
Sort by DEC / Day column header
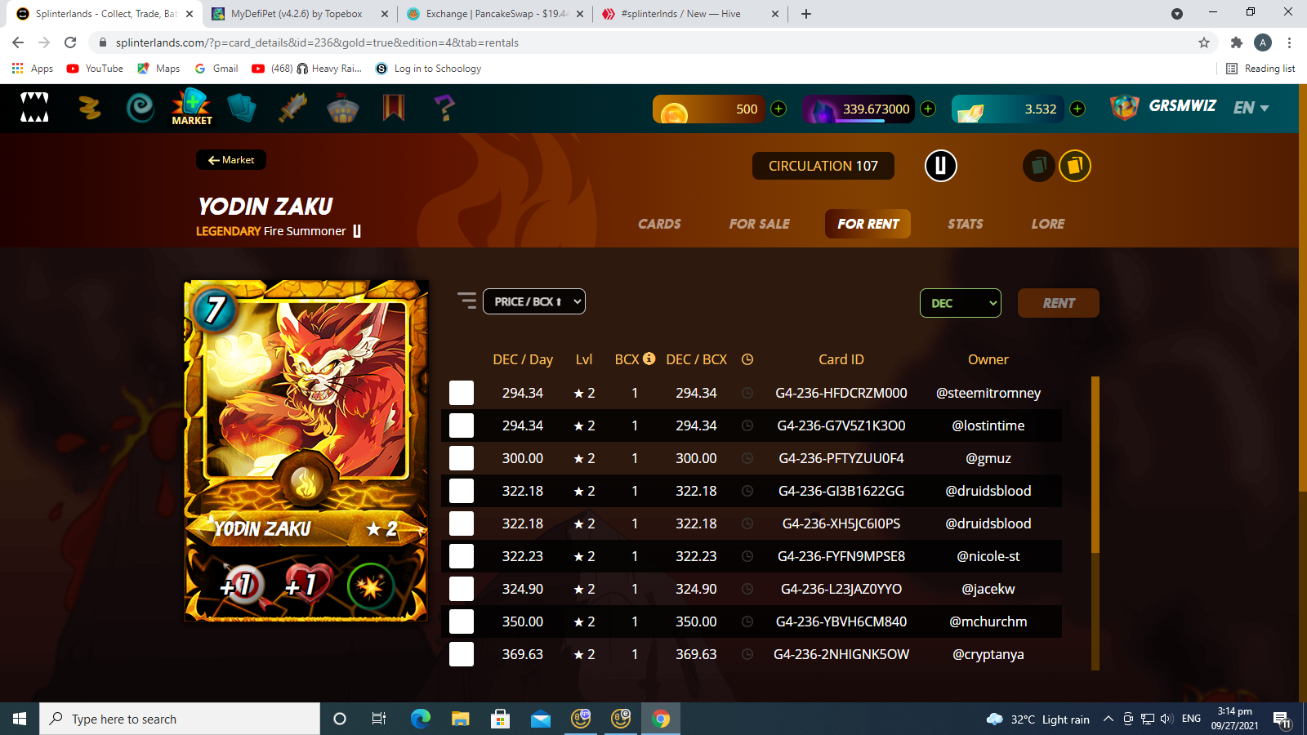[x=523, y=359]
